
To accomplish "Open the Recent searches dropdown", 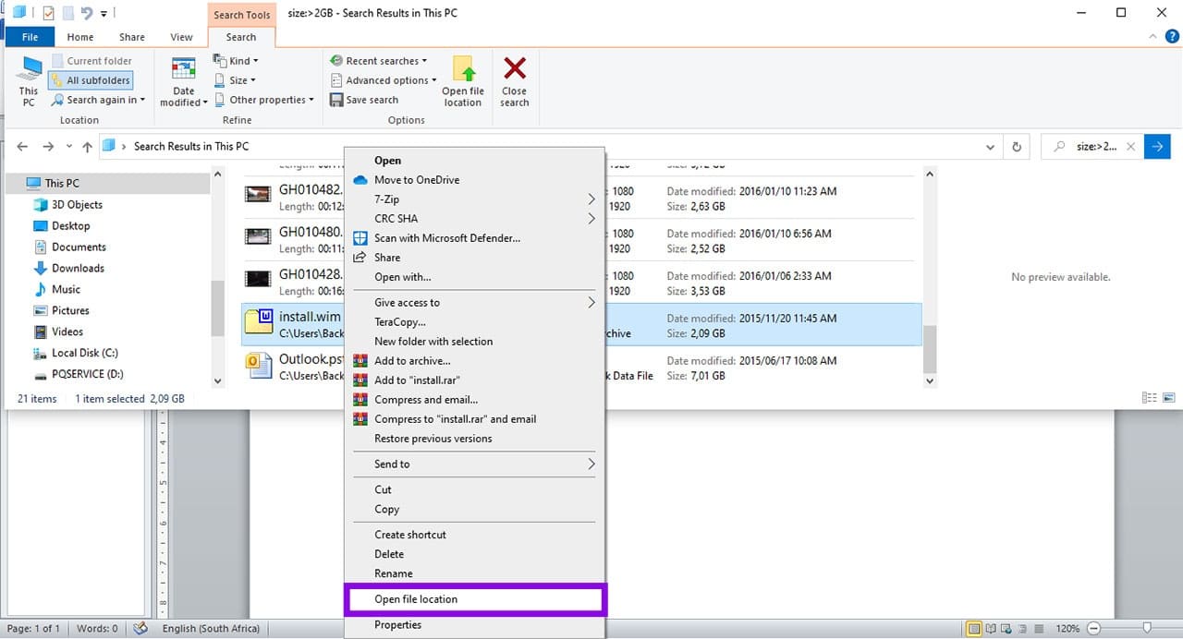I will 378,61.
